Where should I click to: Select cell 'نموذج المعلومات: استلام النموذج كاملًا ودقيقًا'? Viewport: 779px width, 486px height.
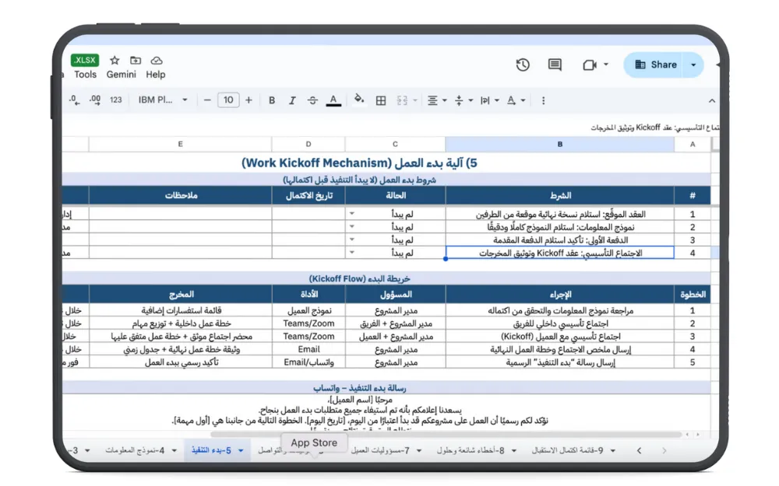coord(560,227)
